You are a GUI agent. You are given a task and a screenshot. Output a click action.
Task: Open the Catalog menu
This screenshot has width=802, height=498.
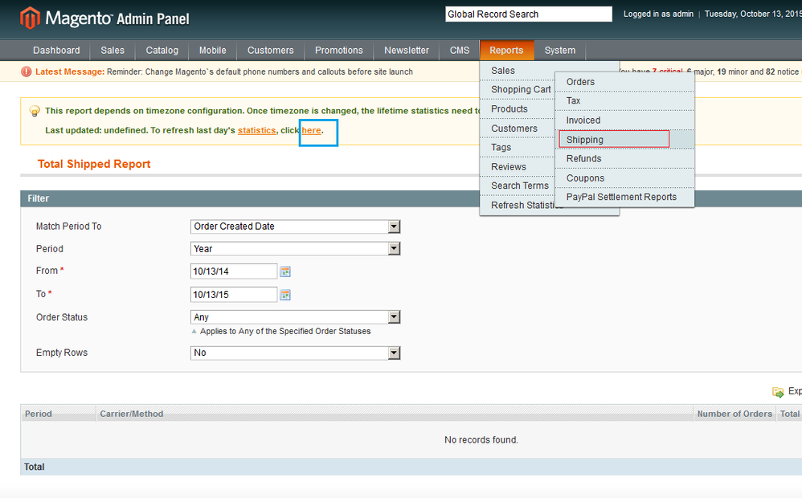click(x=162, y=50)
